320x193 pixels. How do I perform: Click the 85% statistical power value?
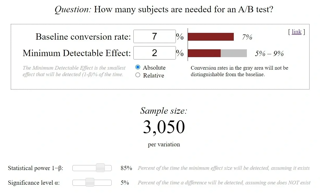click(x=126, y=168)
